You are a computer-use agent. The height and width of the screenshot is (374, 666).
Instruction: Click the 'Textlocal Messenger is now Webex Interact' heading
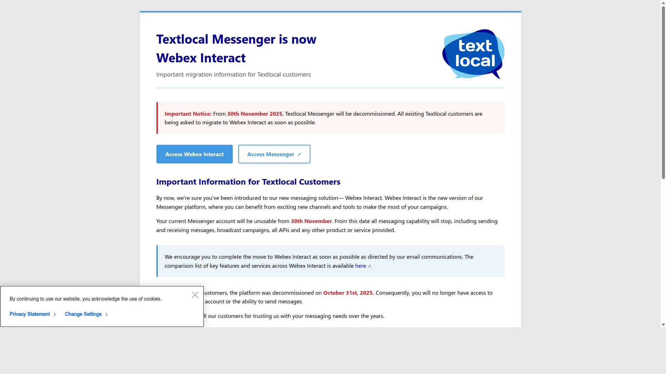[x=236, y=48]
